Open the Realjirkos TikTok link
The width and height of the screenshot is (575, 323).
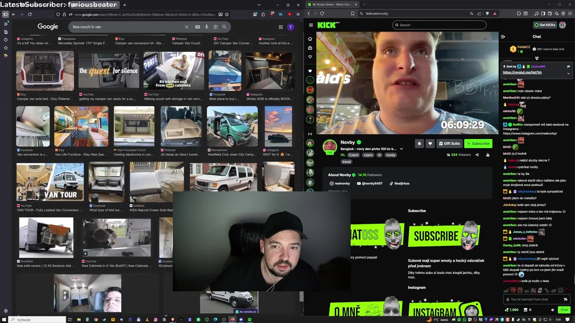point(399,183)
